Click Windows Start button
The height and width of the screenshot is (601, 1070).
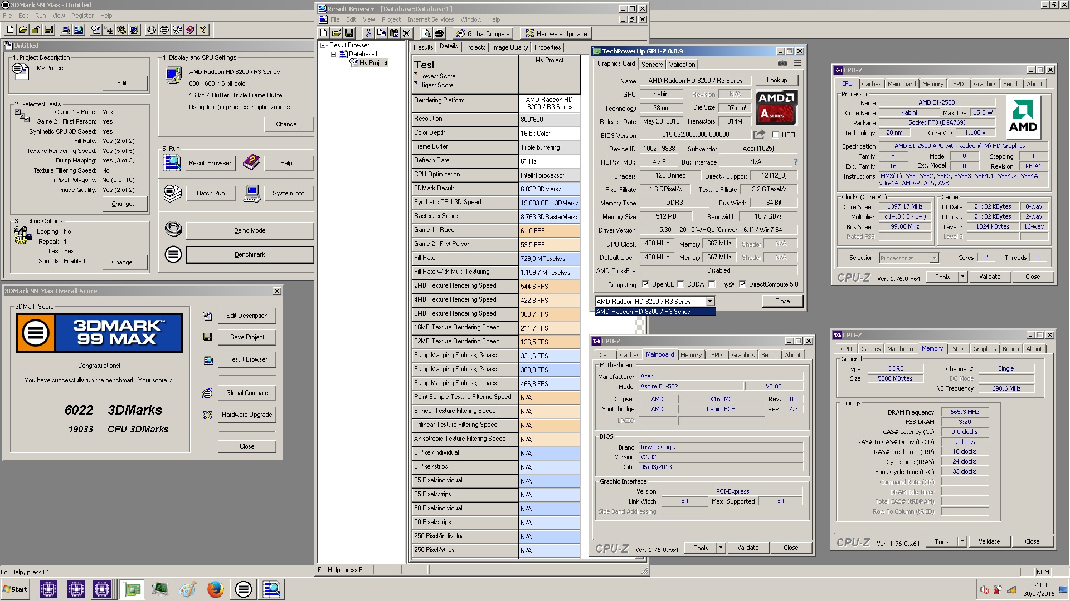point(16,589)
